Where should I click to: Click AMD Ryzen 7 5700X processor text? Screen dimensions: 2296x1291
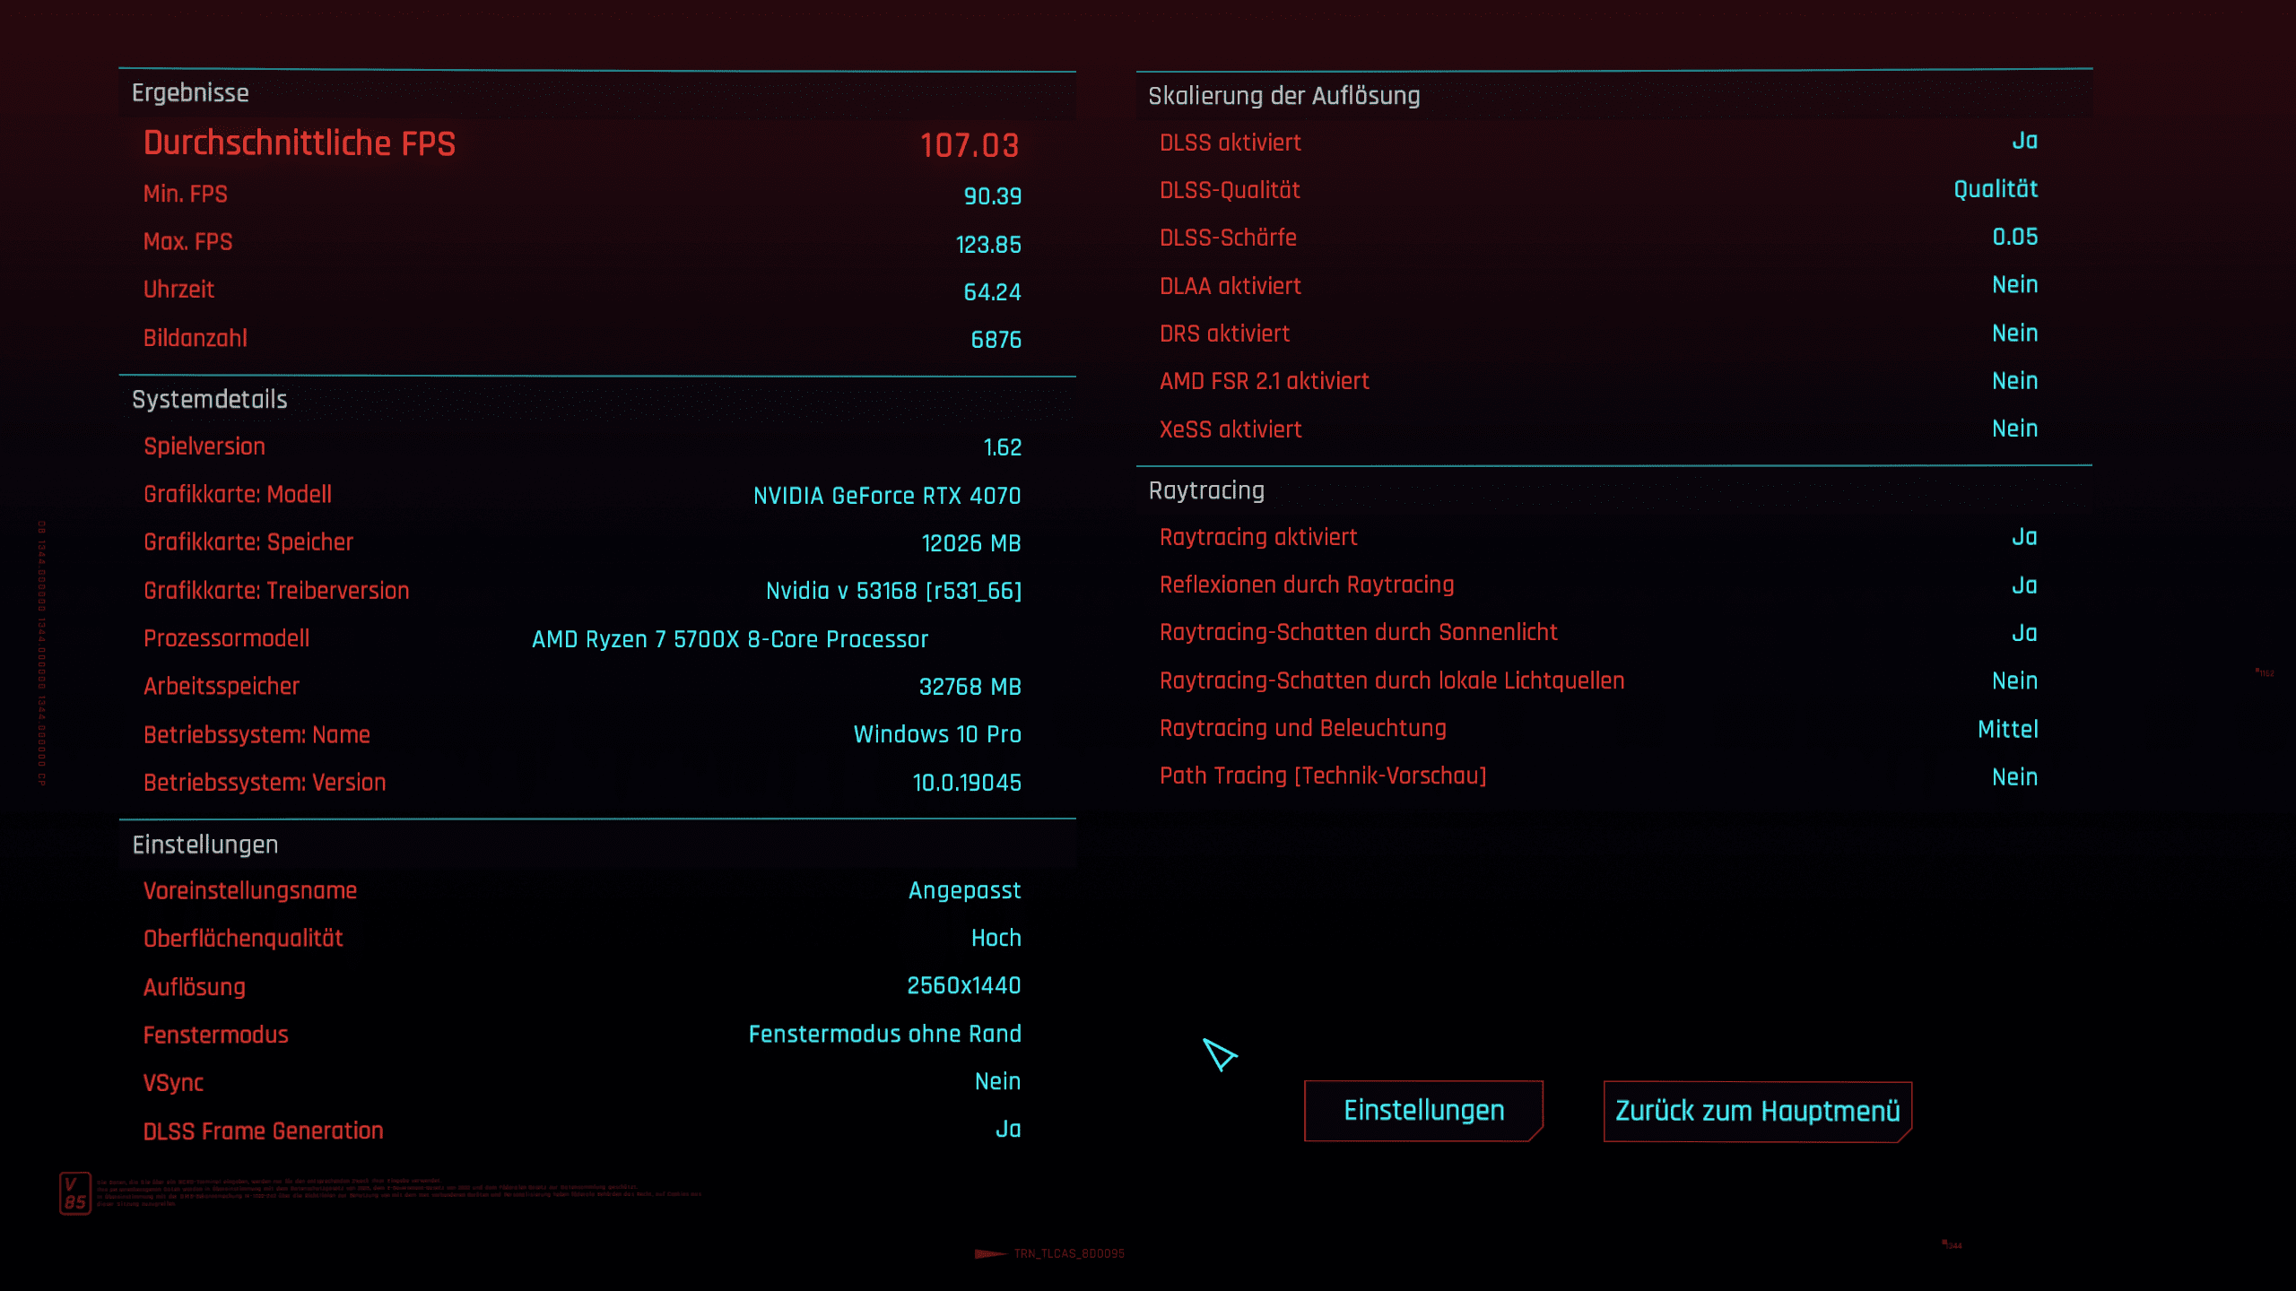point(730,639)
